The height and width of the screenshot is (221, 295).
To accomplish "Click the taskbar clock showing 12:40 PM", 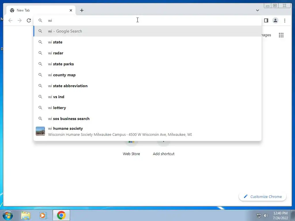I will click(280, 216).
